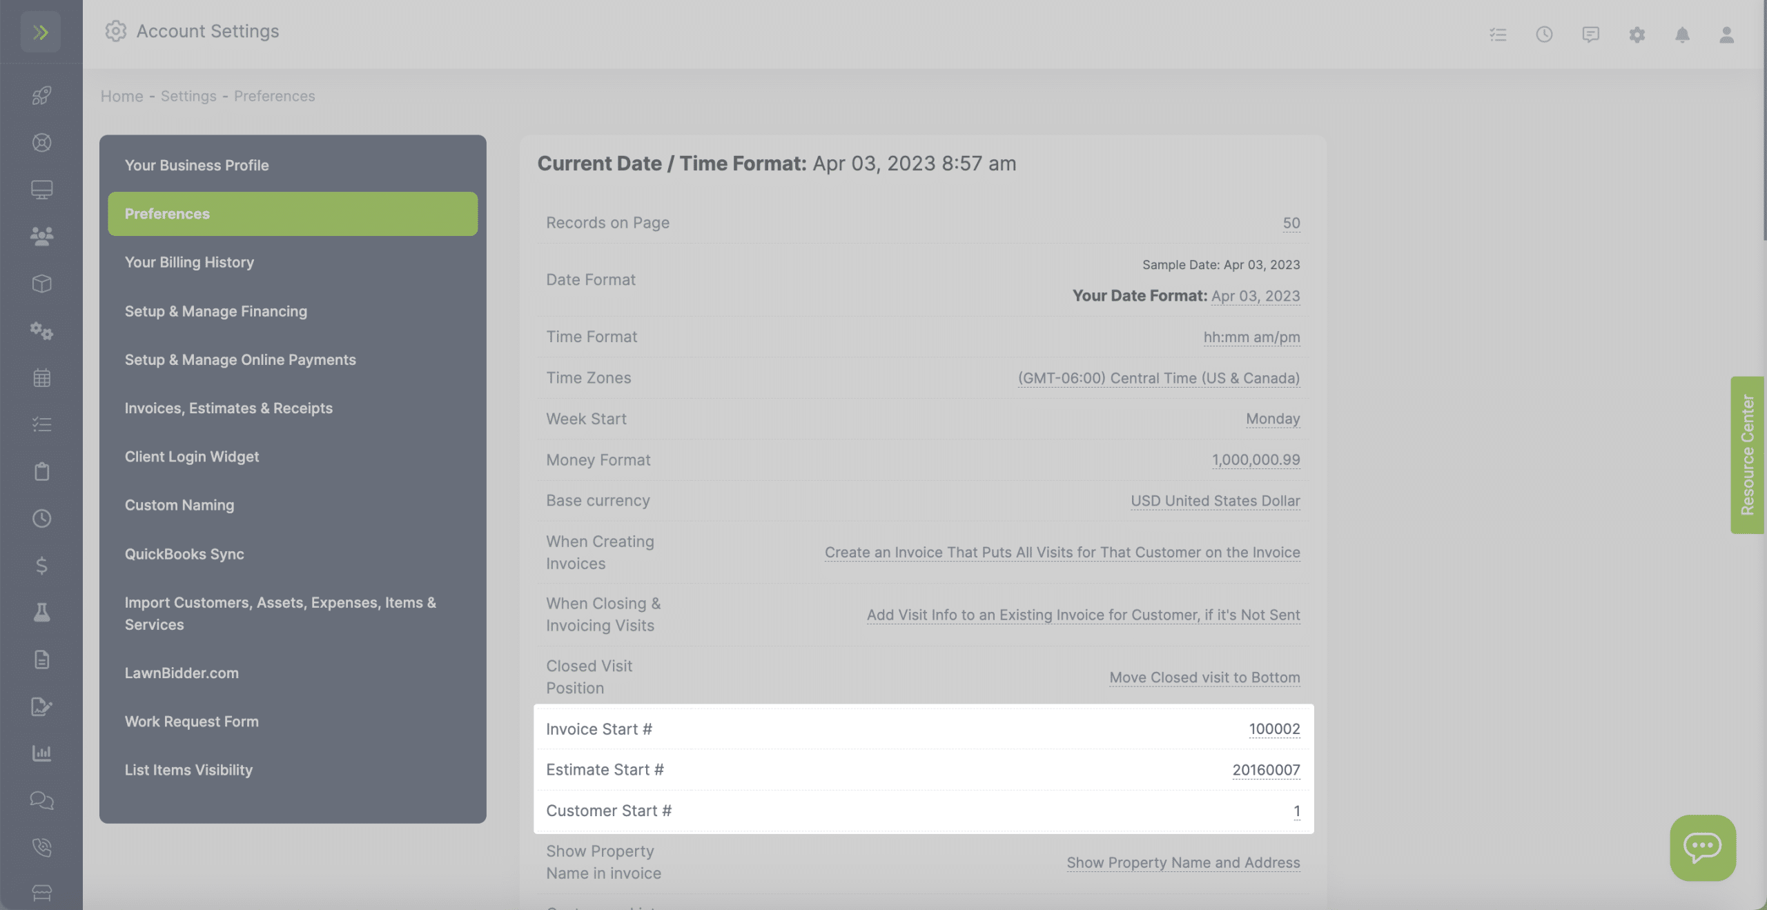
Task: Open the clock history icon in header
Action: click(x=1544, y=34)
